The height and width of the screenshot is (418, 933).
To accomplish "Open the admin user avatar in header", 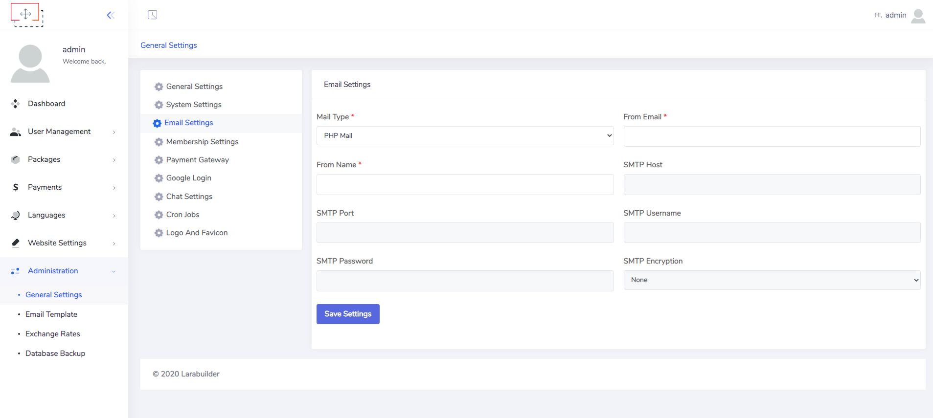I will pos(918,16).
